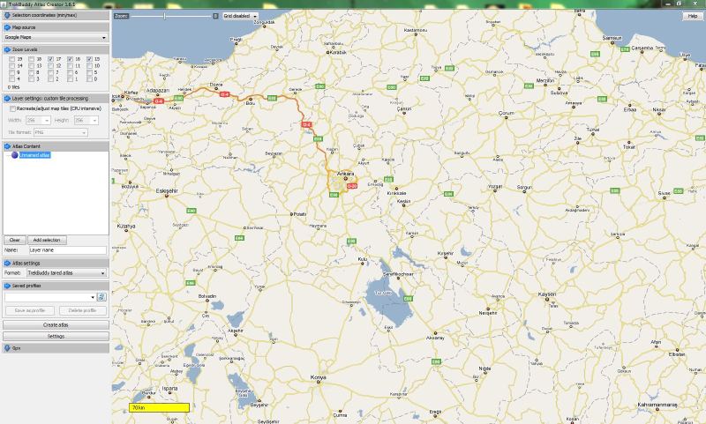Screen dimensions: 706x424
Task: Click the Çorum city label on map
Action: click(506, 114)
